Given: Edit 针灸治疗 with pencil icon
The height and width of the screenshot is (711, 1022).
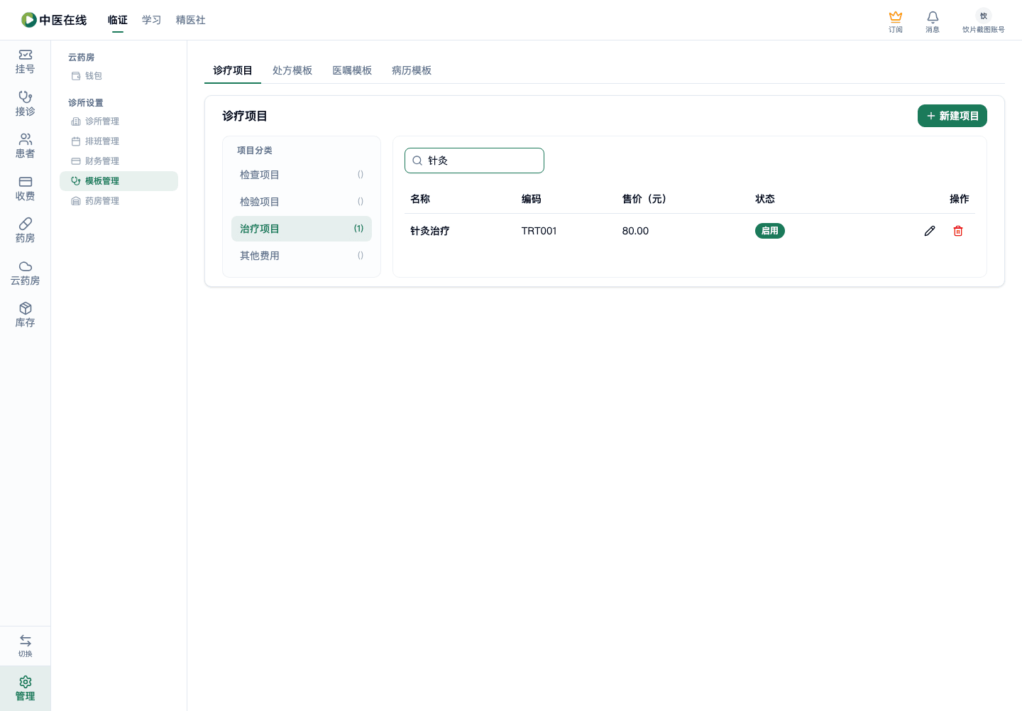Looking at the screenshot, I should (x=930, y=231).
